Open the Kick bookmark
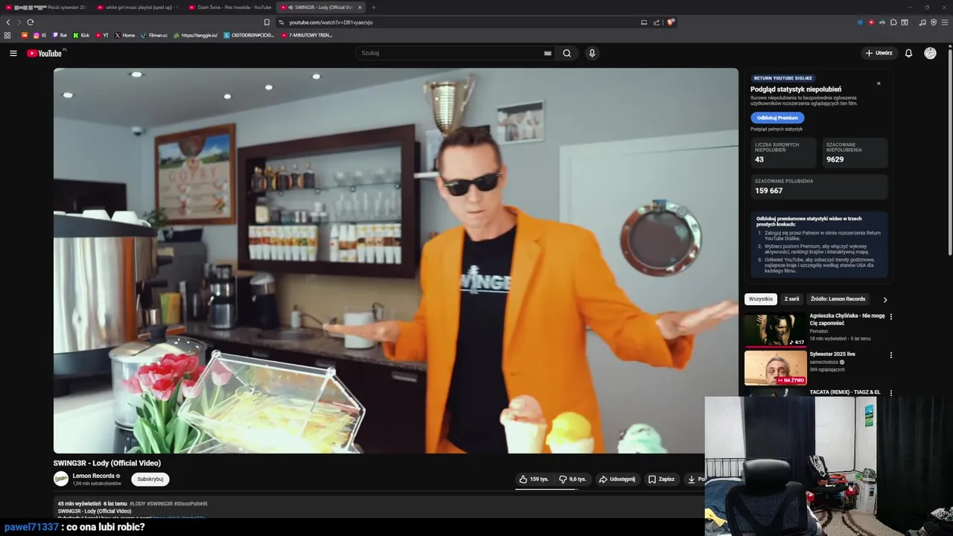 [x=81, y=35]
